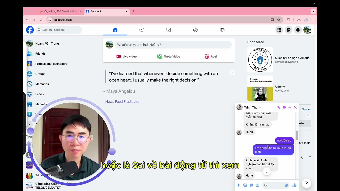
Task: Click the Reel button
Action: tap(211, 57)
